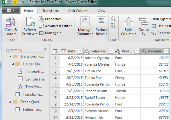The width and height of the screenshot is (171, 120).
Task: Click the Close & Load icon
Action: [10, 22]
